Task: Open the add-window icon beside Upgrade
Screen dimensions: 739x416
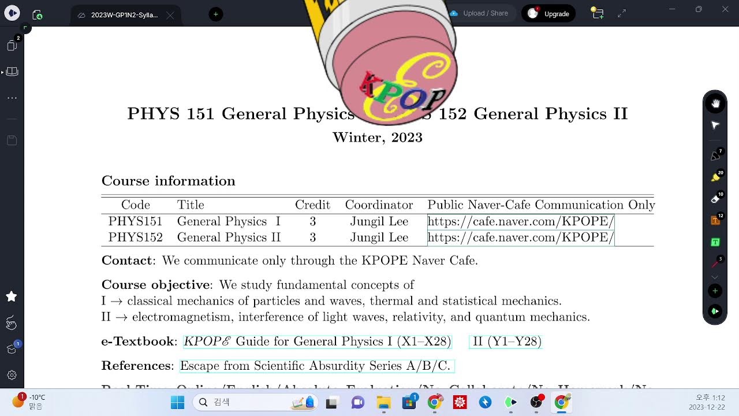Action: tap(597, 13)
